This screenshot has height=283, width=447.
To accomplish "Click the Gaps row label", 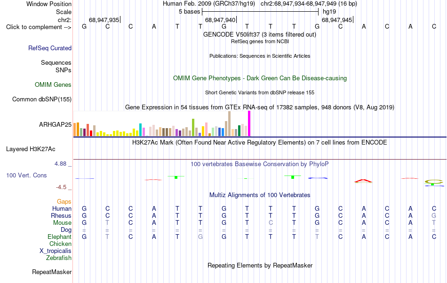I will coord(64,202).
